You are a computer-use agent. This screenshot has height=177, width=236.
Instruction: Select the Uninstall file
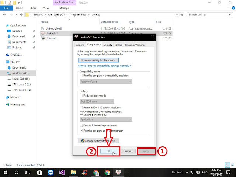tap(51, 38)
